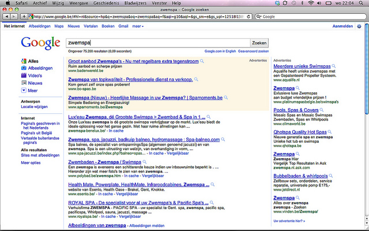This screenshot has height=231, width=369.
Task: Open the Archief menu
Action: tap(40, 3)
